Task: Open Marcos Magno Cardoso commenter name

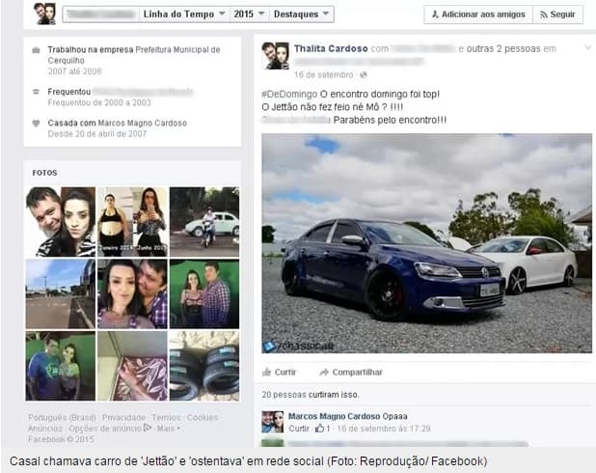Action: point(334,416)
